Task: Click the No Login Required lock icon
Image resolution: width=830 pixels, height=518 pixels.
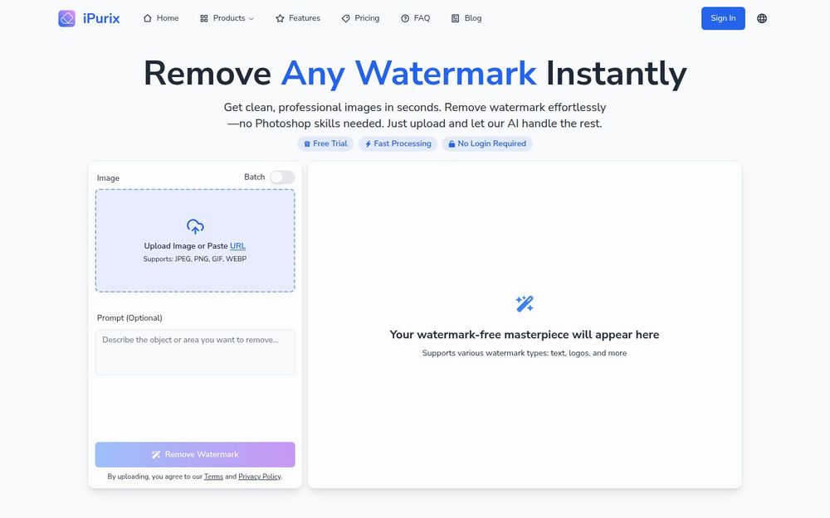Action: [x=452, y=143]
